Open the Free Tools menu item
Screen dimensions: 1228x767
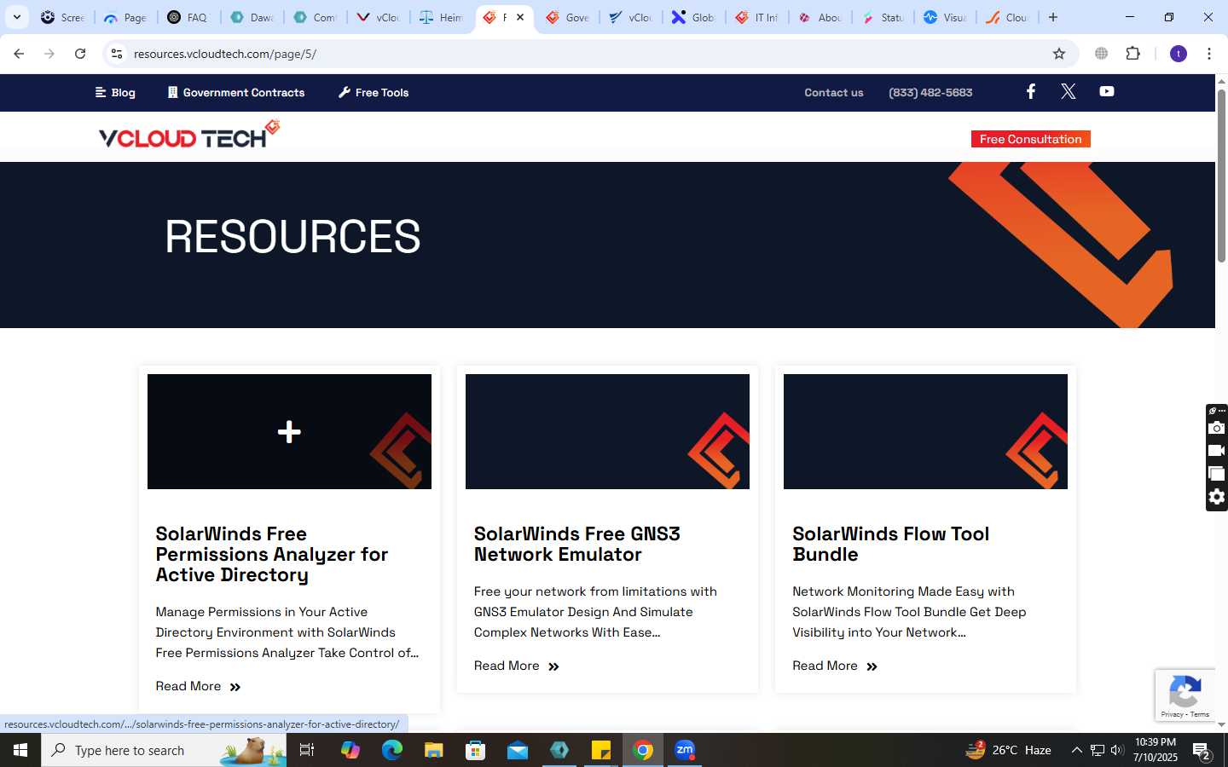coord(374,92)
